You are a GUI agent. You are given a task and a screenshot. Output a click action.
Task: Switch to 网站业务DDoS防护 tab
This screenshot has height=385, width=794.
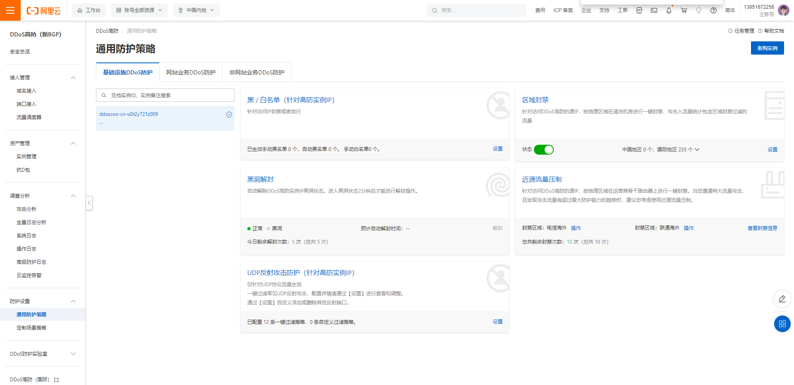tap(191, 72)
